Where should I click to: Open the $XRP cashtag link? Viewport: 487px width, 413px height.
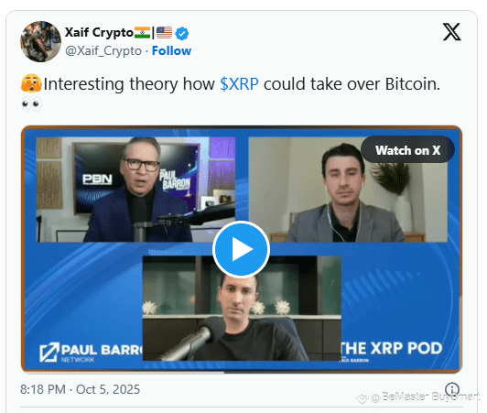(x=239, y=84)
